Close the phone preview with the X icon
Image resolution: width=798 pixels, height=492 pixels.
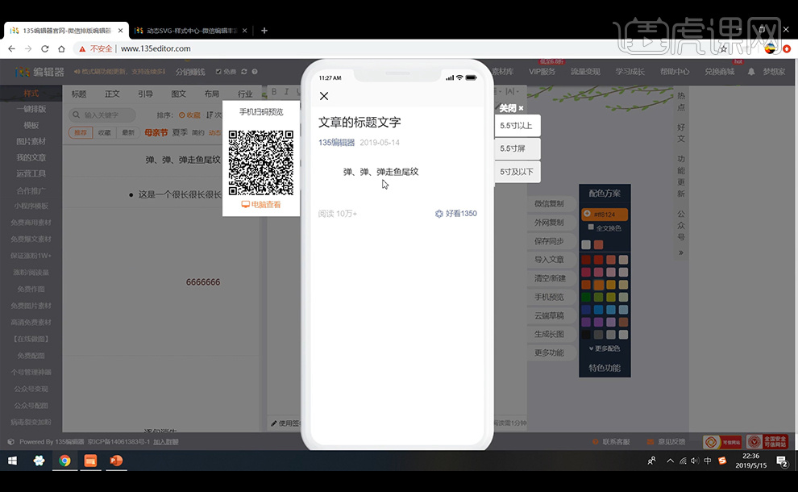[324, 96]
